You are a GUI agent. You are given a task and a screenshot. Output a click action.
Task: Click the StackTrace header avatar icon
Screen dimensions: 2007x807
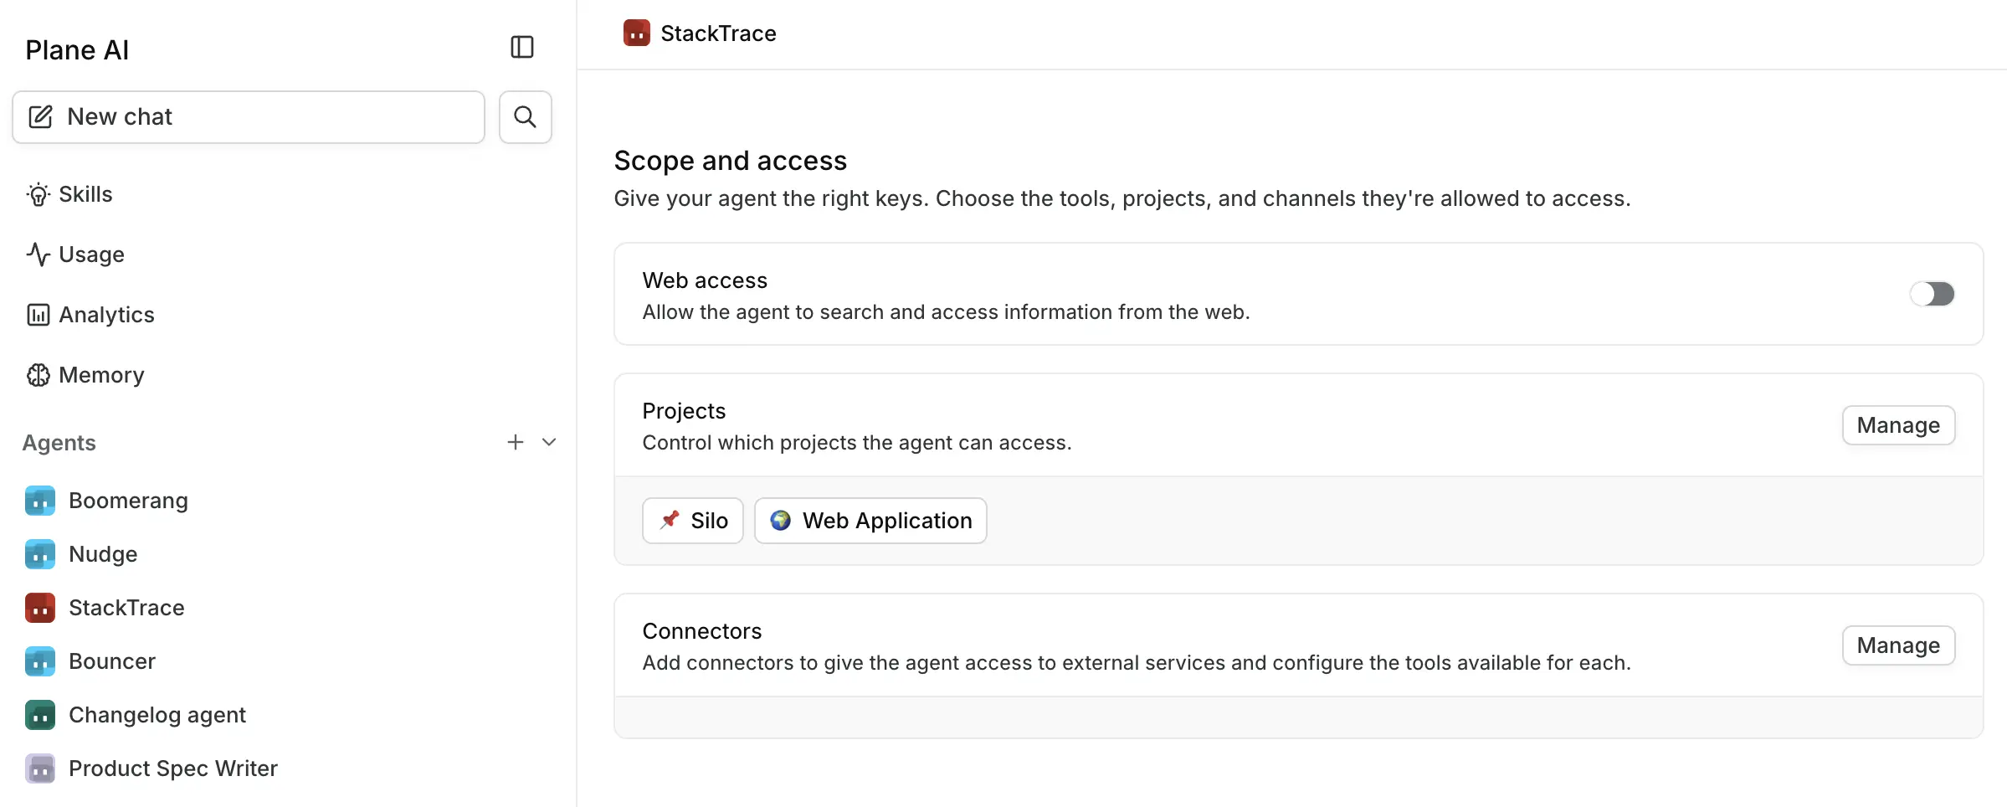[x=637, y=33]
